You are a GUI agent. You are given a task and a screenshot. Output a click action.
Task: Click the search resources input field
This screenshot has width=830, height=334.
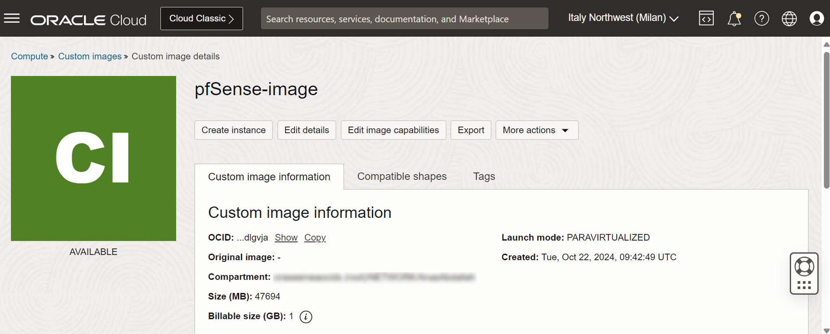pyautogui.click(x=404, y=19)
